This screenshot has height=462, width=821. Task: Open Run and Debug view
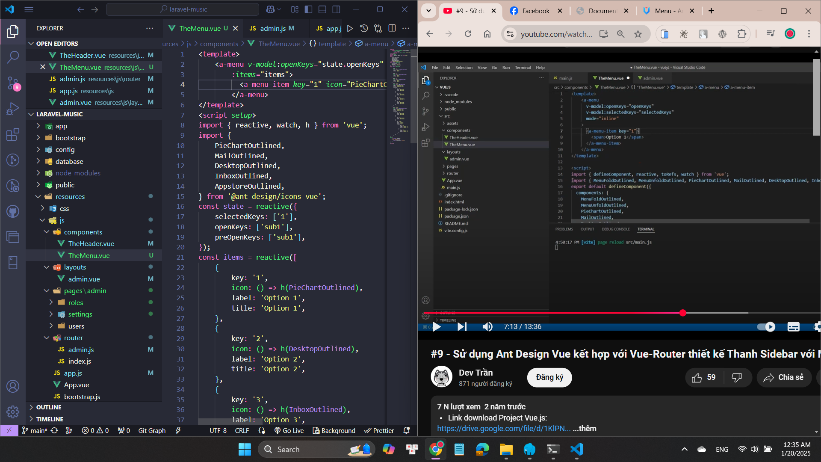coord(13,109)
